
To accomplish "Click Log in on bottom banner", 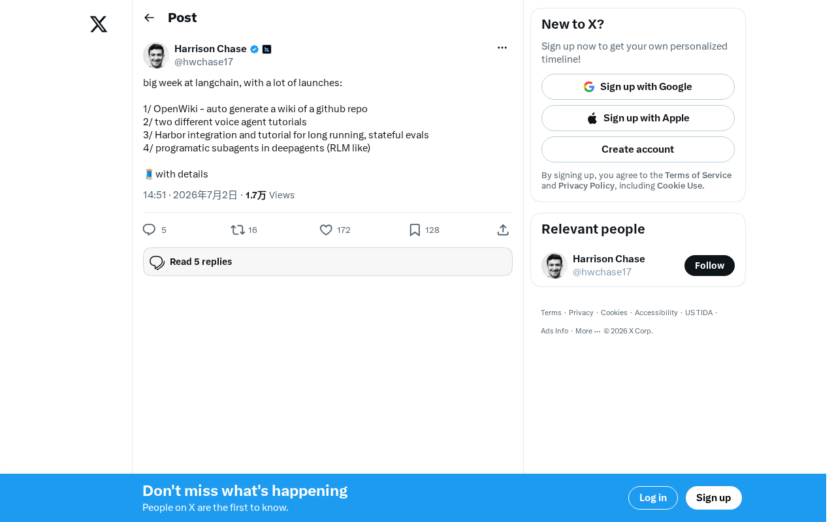I will point(653,498).
